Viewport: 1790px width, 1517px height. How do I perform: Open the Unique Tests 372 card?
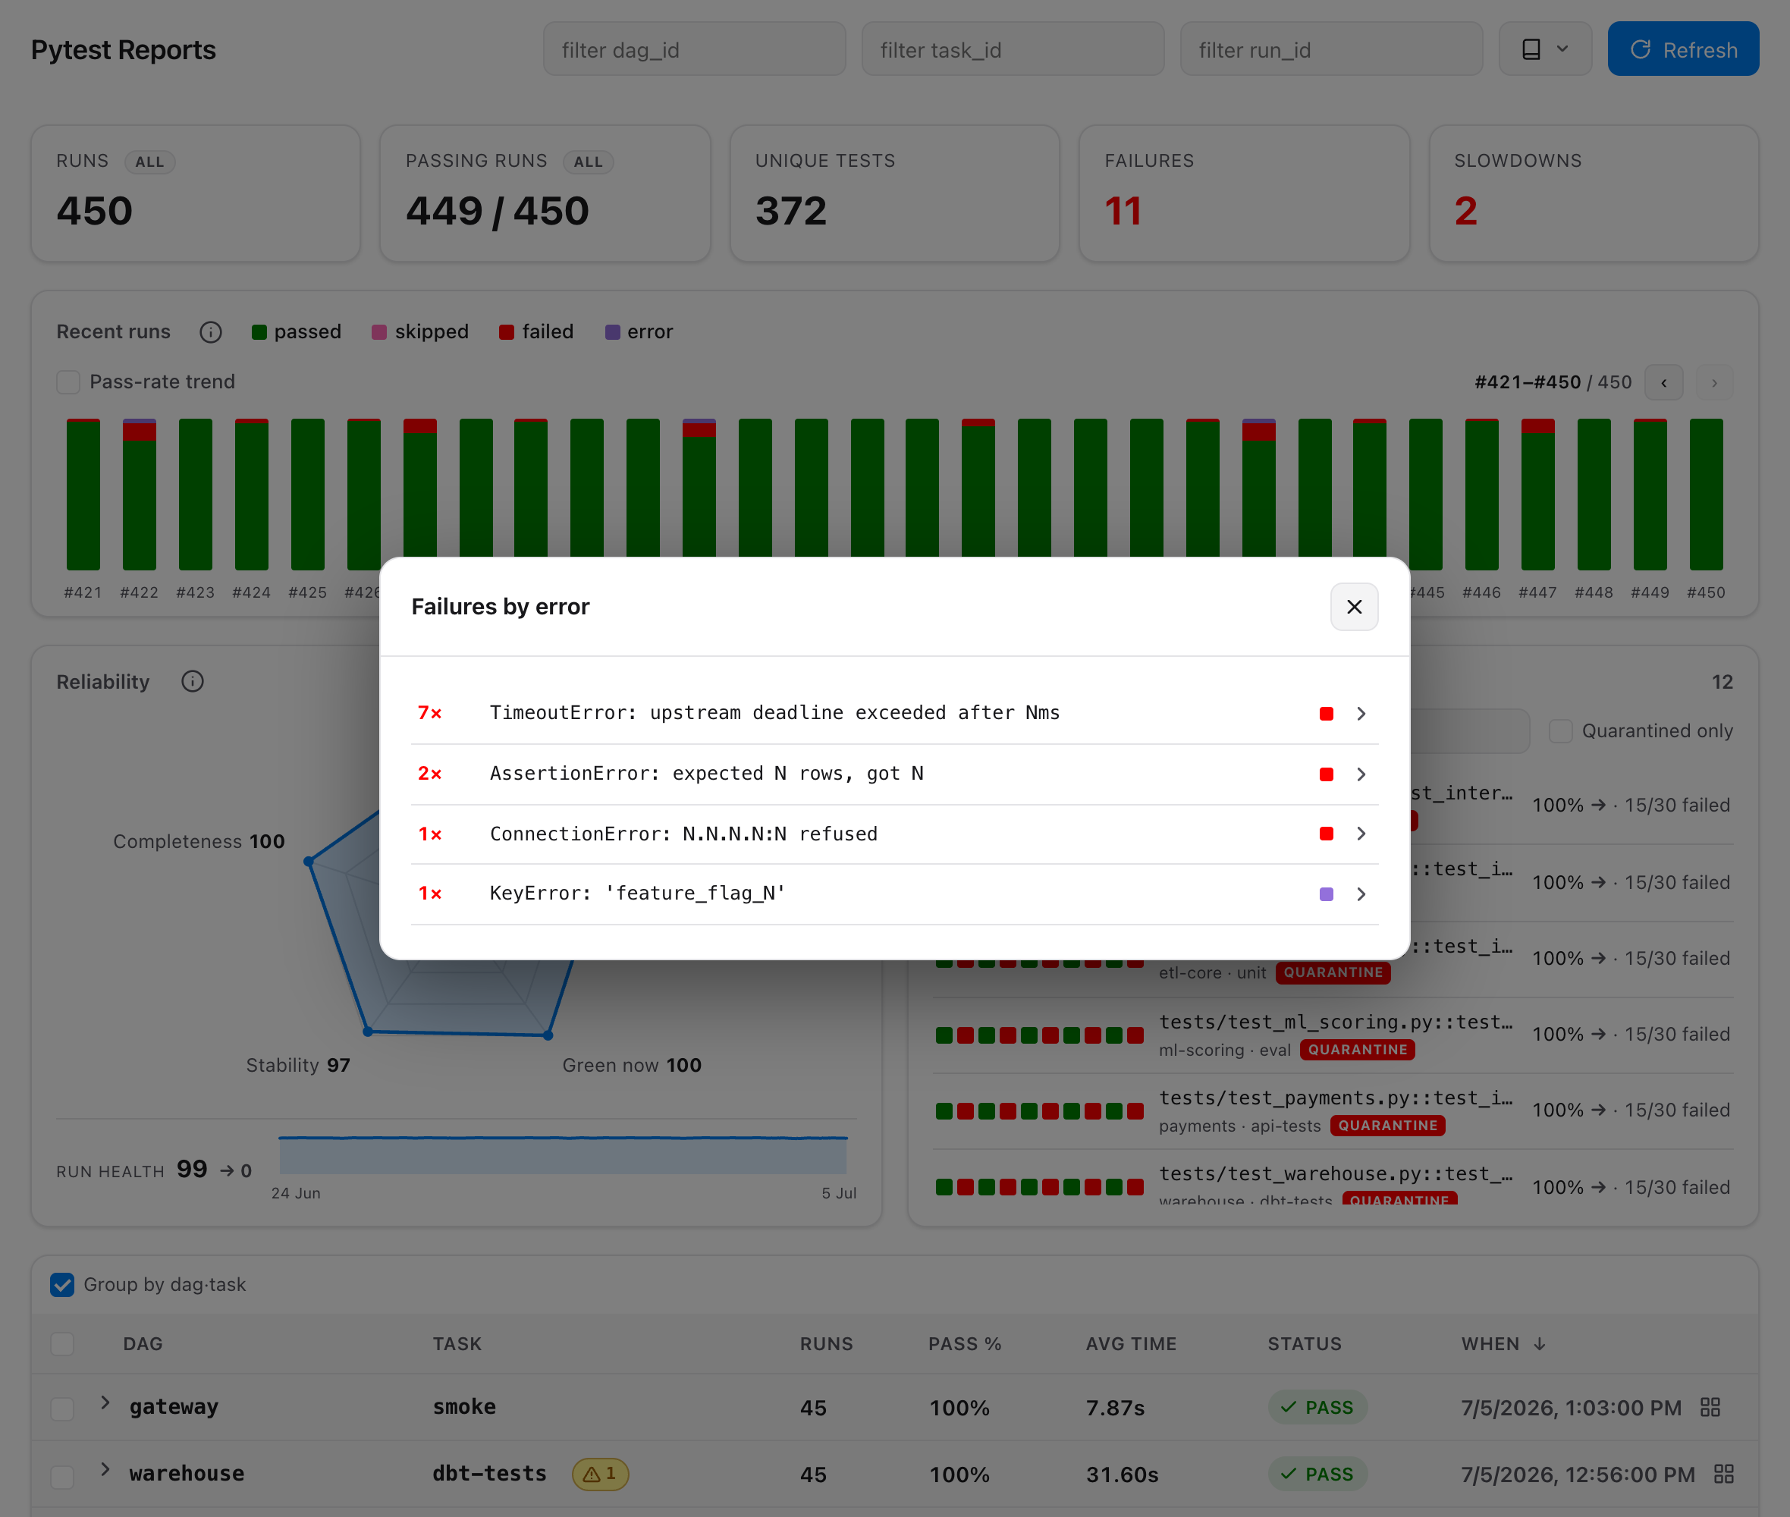click(894, 193)
